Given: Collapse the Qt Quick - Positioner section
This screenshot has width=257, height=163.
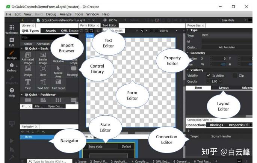Looking at the screenshot, I should [22, 95].
